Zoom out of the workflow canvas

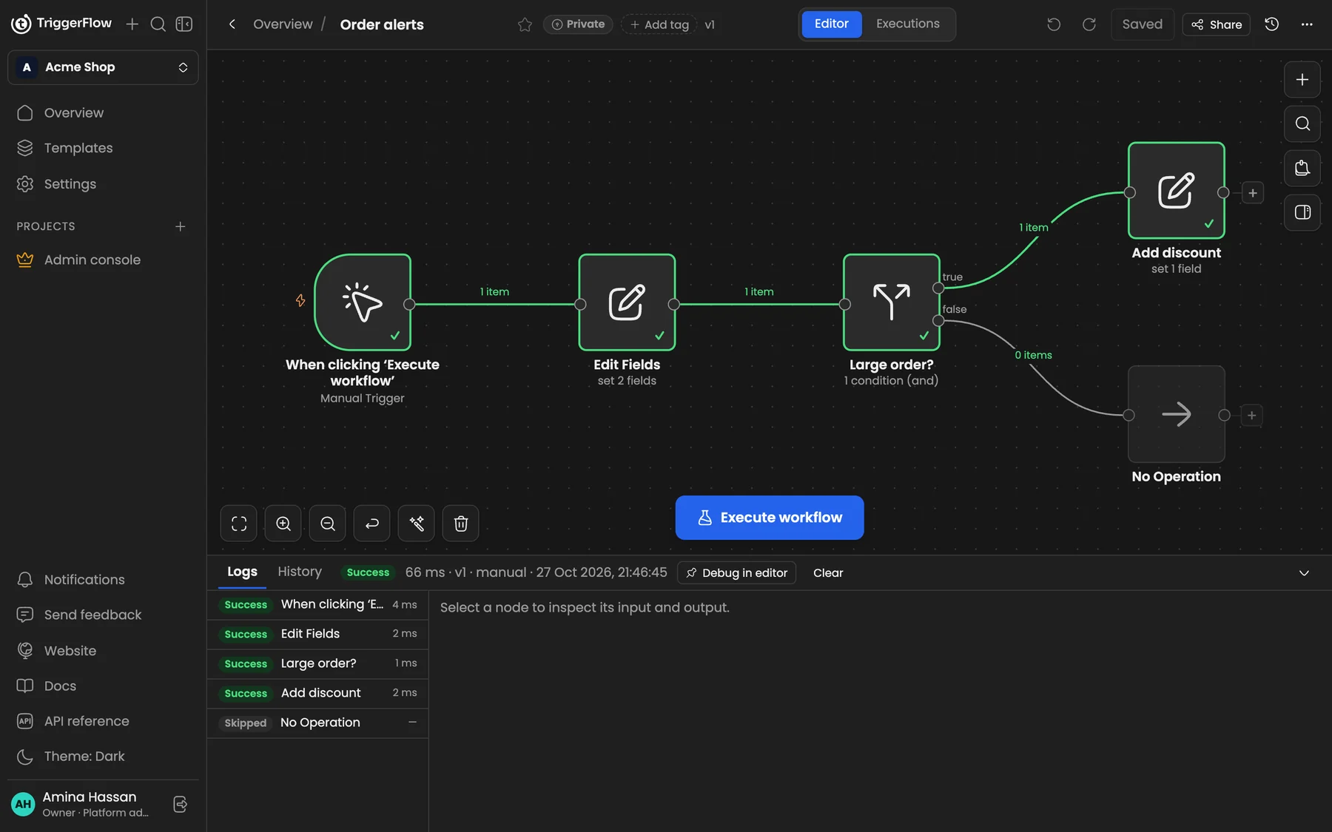point(328,524)
